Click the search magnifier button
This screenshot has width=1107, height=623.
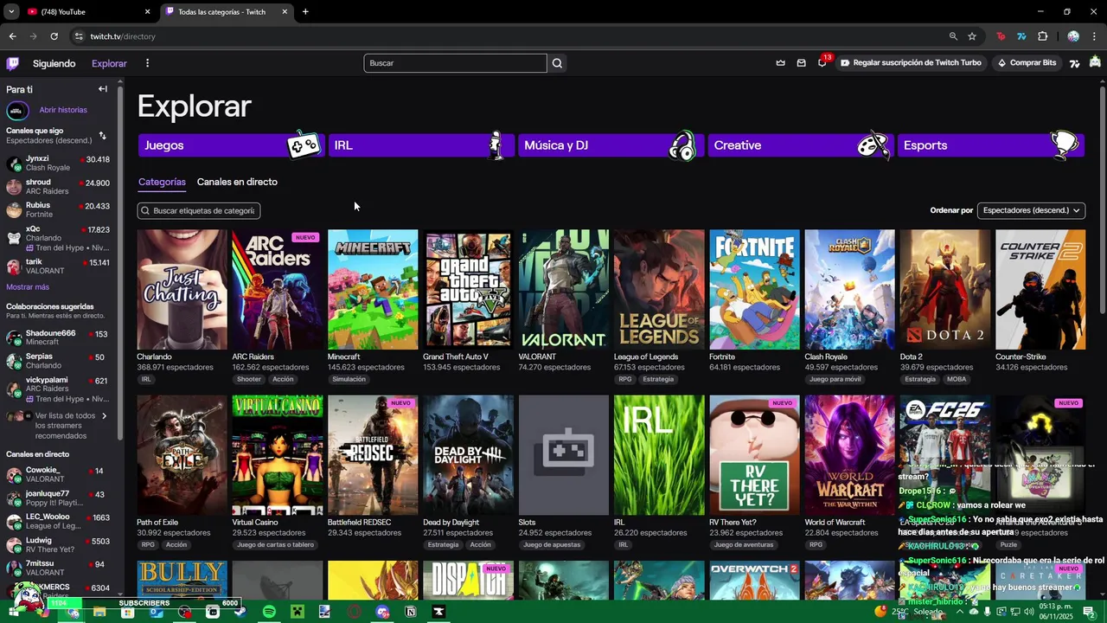coord(557,63)
